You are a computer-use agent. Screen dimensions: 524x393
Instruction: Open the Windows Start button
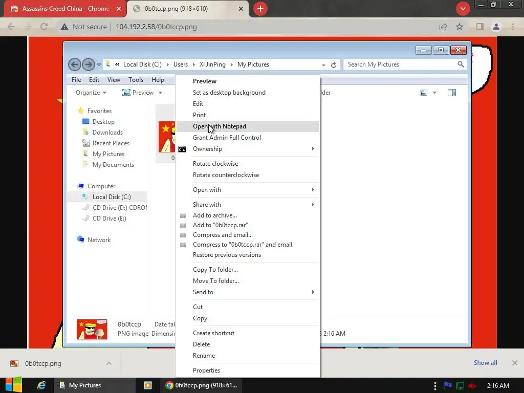(14, 385)
